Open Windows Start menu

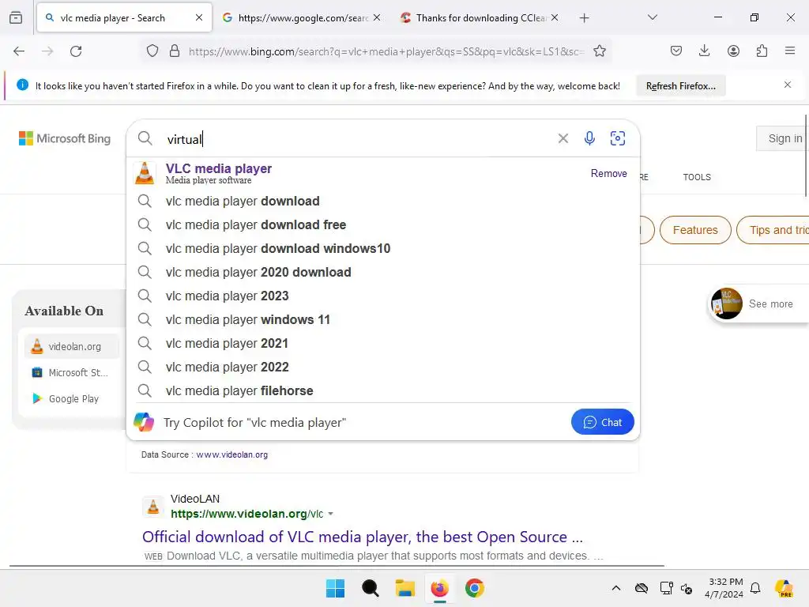(x=335, y=588)
